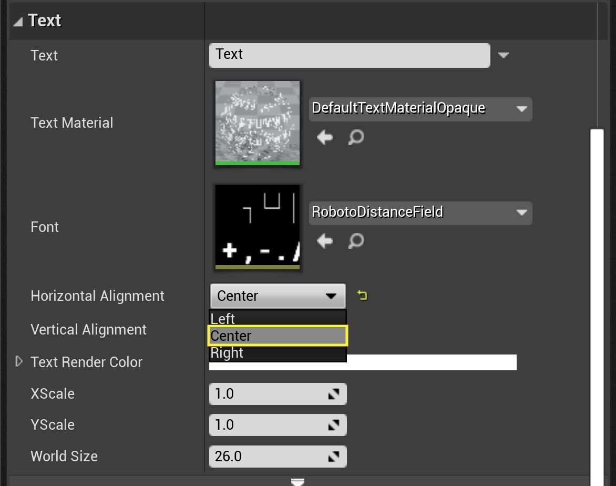Browse to DefaultTextMaterialOpaque with the magnifier icon
This screenshot has width=616, height=486.
pyautogui.click(x=356, y=137)
